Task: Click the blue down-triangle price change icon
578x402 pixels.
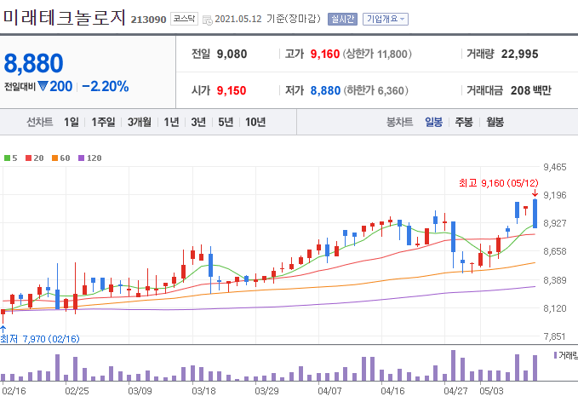Action: (x=43, y=86)
